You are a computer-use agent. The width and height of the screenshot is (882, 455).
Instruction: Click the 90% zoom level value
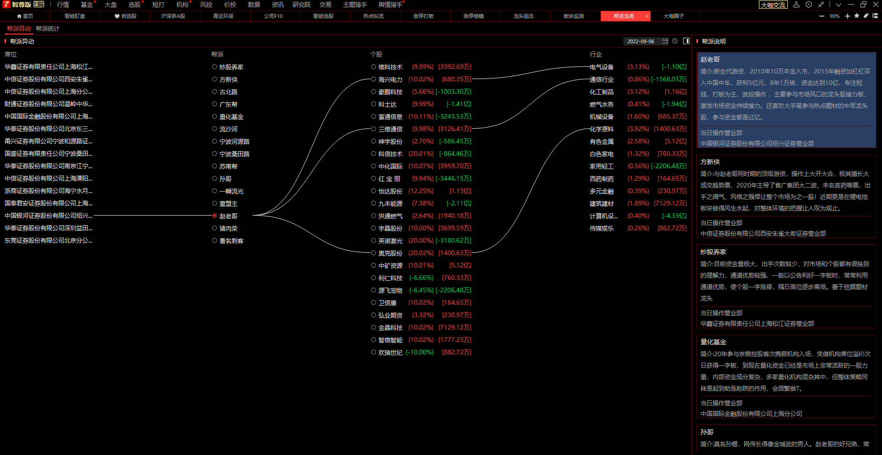click(x=835, y=16)
